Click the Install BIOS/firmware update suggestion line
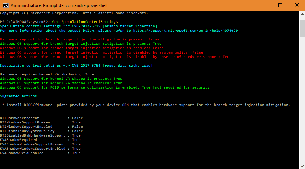 pyautogui.click(x=146, y=105)
